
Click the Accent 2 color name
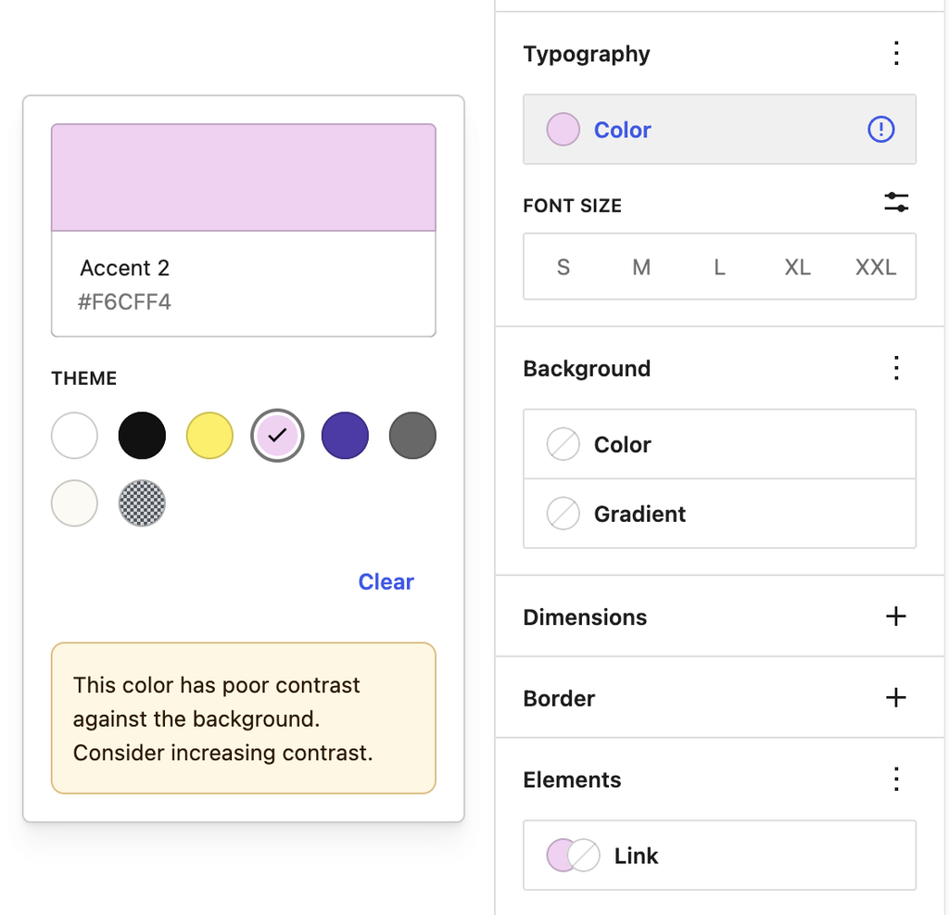pyautogui.click(x=125, y=268)
